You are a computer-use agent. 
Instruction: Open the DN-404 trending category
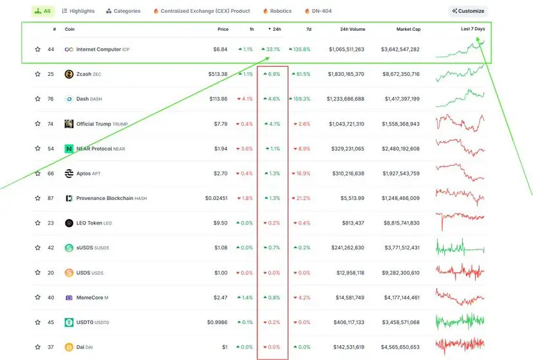[x=318, y=11]
